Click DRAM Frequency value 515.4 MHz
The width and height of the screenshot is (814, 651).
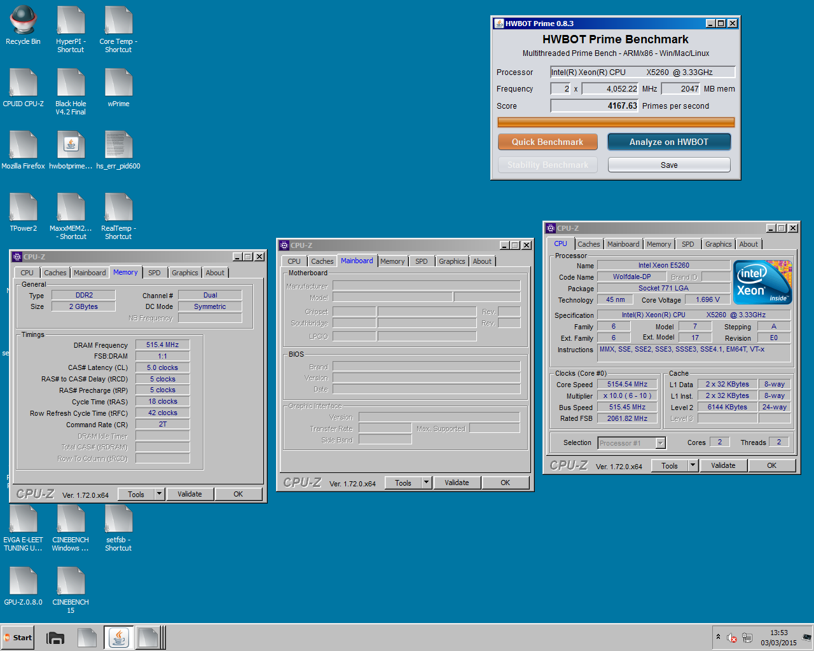tap(163, 345)
